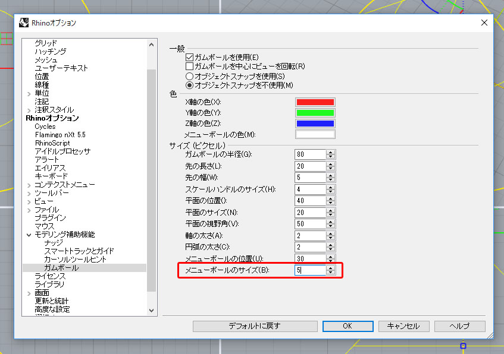
Task: Confirm settings with OK button
Action: (x=348, y=326)
